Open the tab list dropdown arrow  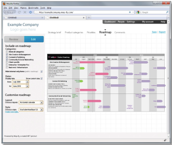(x=168, y=18)
